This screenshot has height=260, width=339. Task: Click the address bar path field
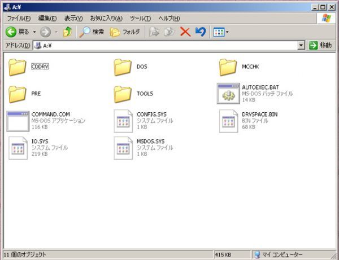coord(169,46)
